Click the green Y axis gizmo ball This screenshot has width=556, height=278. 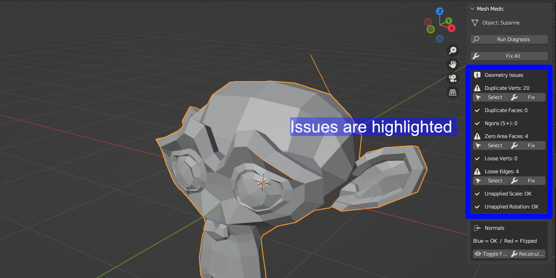tap(449, 21)
